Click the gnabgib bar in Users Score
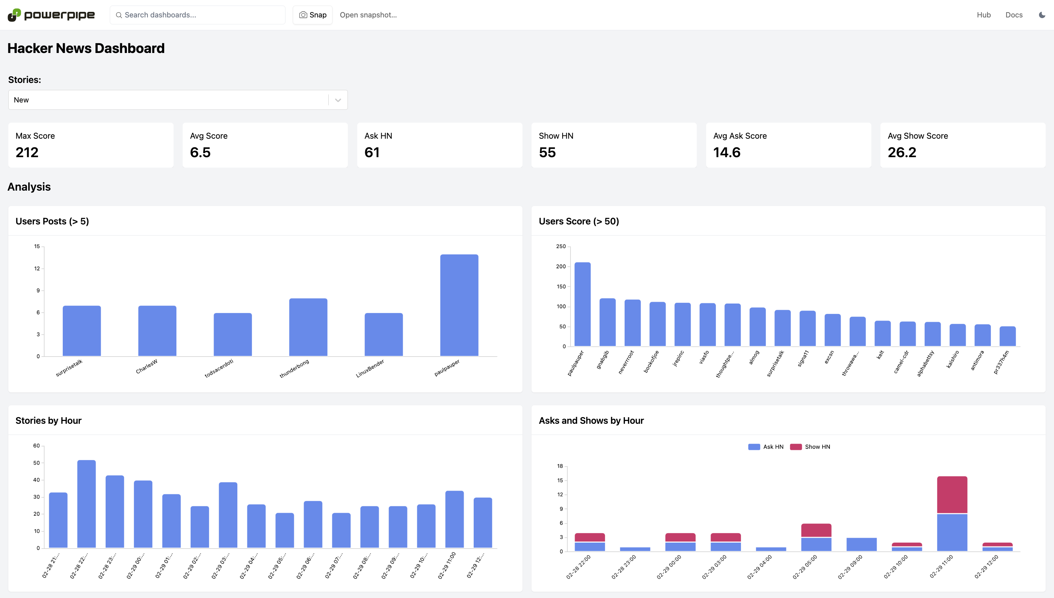 tap(607, 322)
